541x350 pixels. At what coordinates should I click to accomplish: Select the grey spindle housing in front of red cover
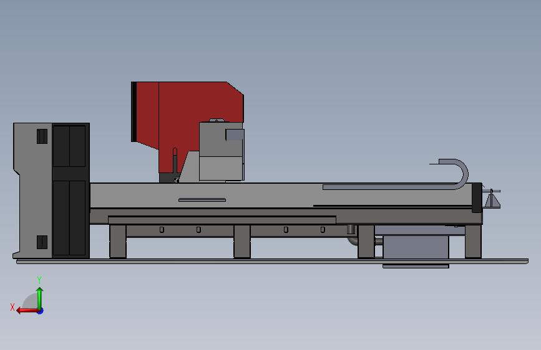tap(222, 151)
